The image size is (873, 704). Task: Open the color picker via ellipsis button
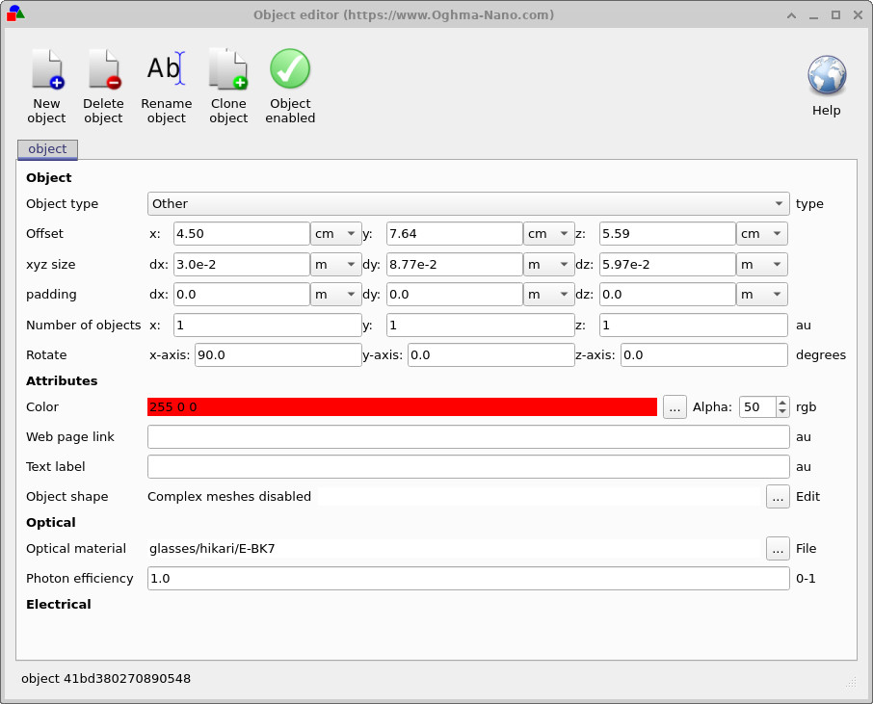674,406
